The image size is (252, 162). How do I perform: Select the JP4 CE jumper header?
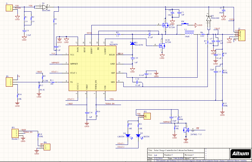(47, 147)
